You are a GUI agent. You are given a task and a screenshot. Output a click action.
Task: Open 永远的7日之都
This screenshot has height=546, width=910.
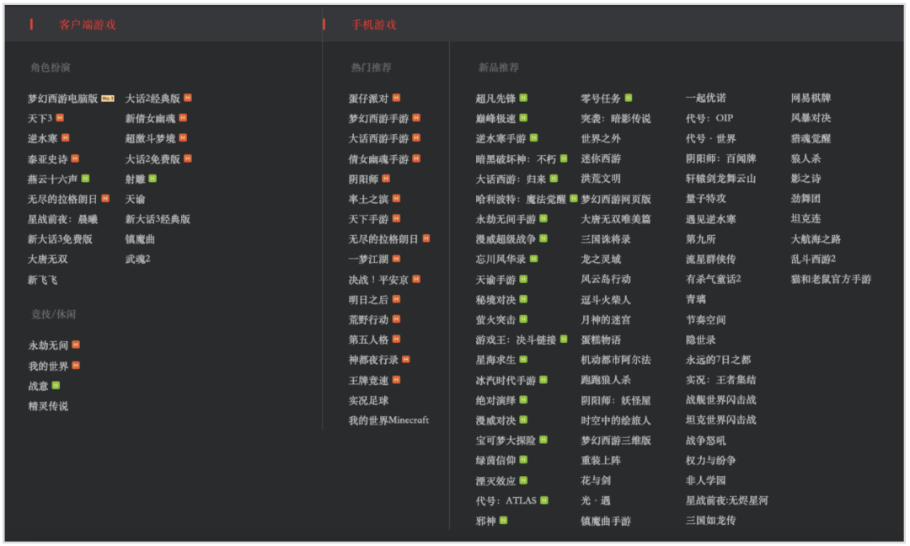(x=718, y=360)
